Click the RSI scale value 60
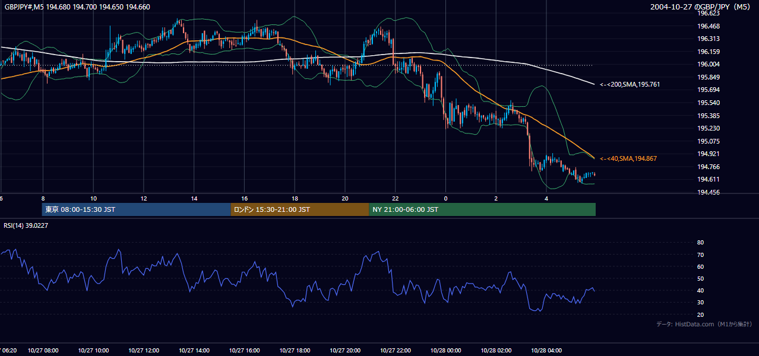759x356 pixels. click(x=701, y=266)
